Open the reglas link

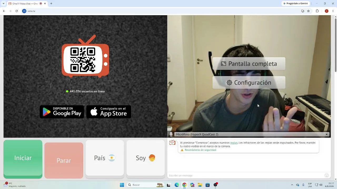pos(234,143)
